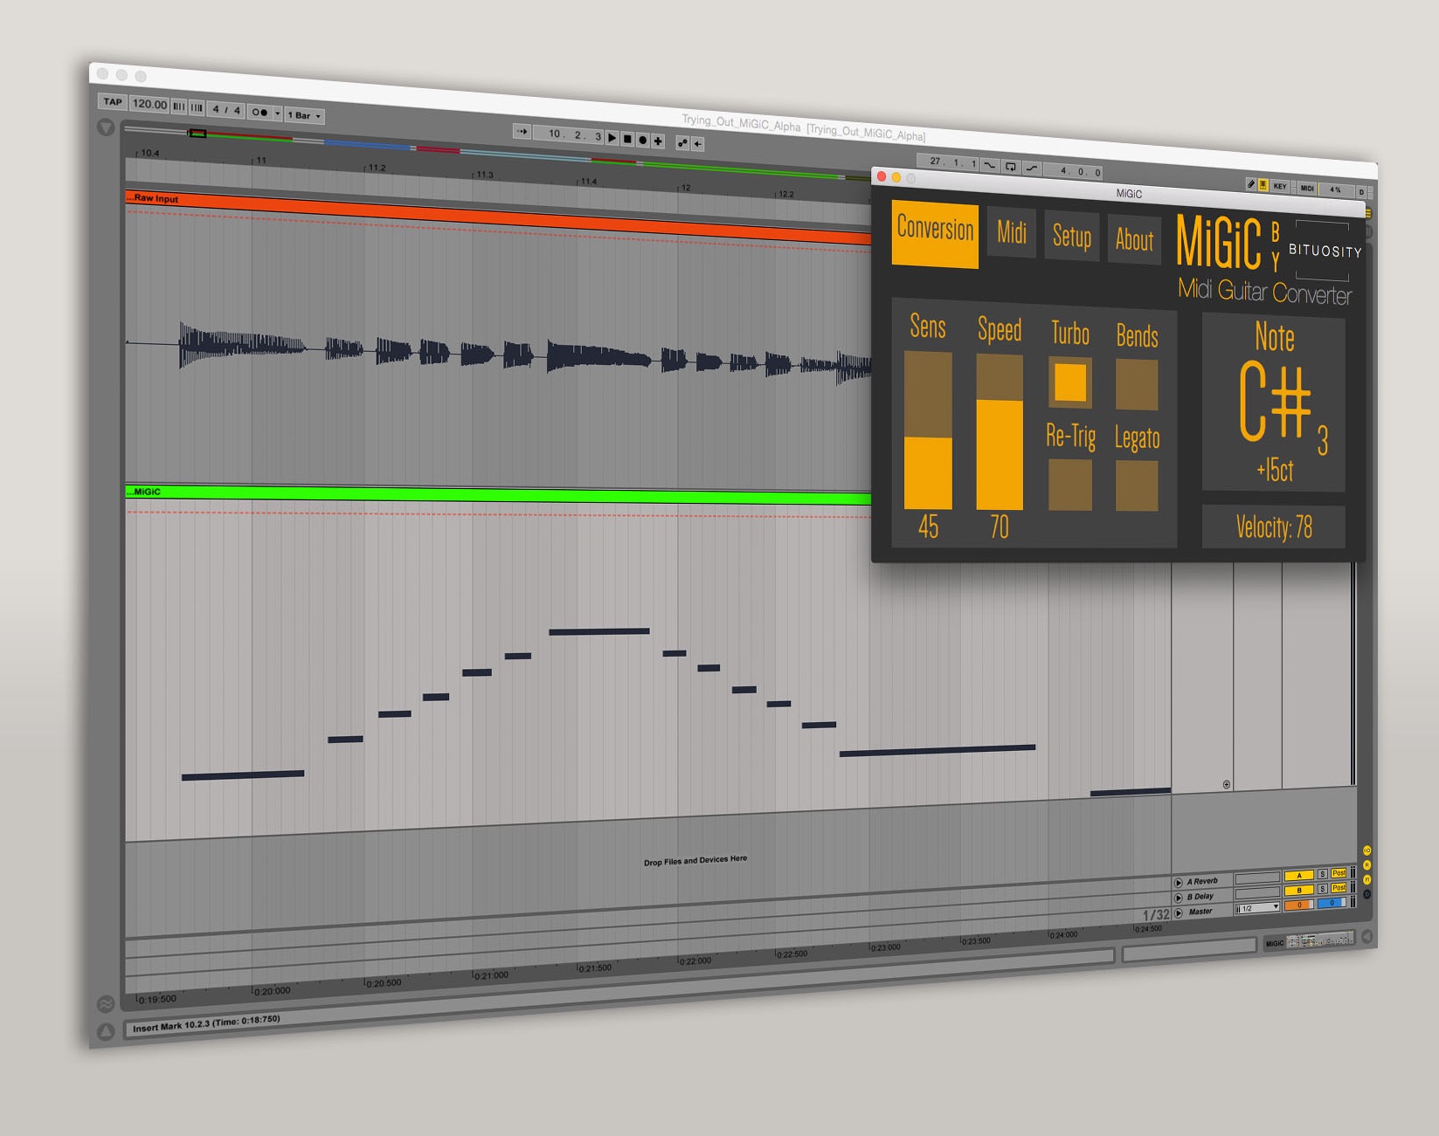Toggle the metronome button
This screenshot has width=1439, height=1136.
[259, 112]
